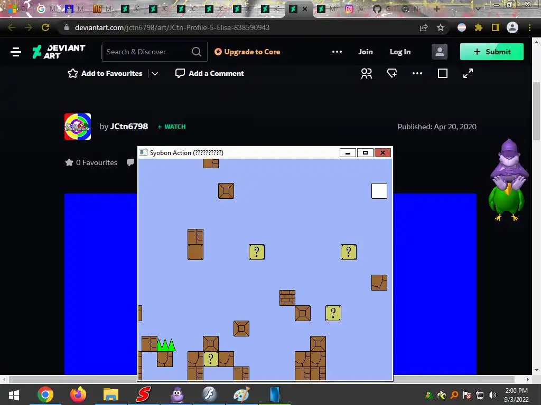Viewport: 541px width, 405px height.
Task: Click the Log In button
Action: coord(400,52)
